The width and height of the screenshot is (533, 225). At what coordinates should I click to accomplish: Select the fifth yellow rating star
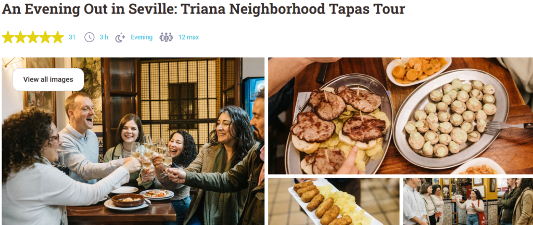(58, 37)
